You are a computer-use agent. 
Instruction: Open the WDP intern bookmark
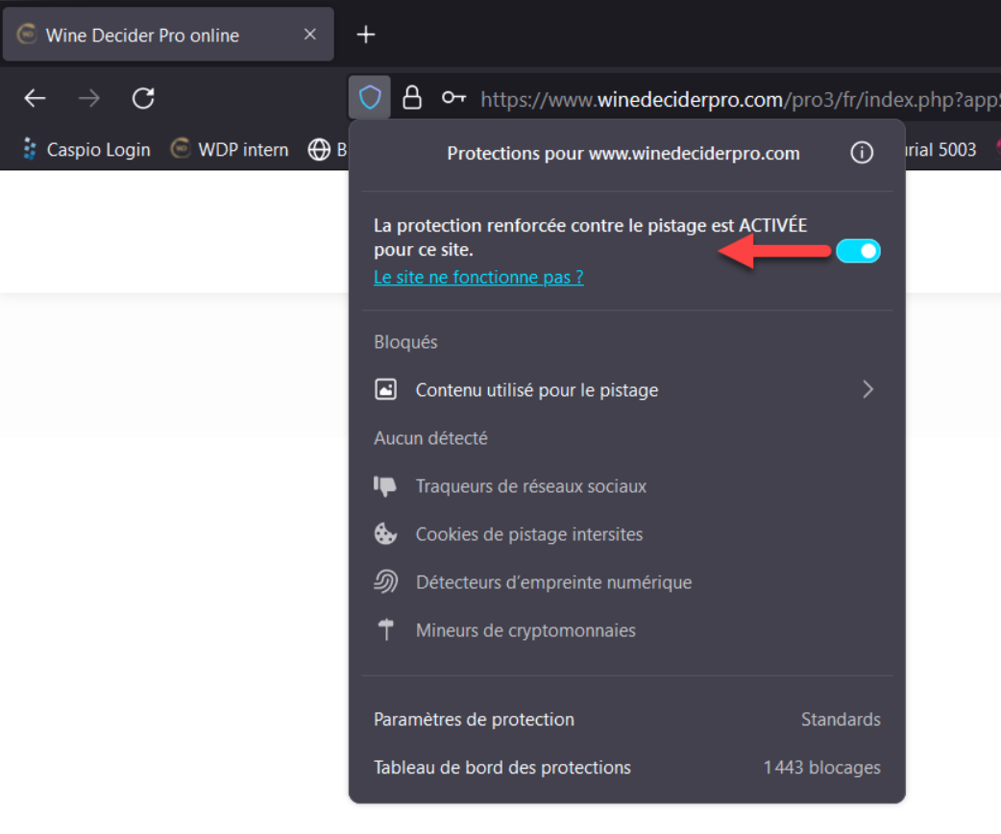point(230,150)
